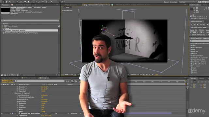
Task: Open viewer zoom 50% dropdown
Action: pos(69,75)
